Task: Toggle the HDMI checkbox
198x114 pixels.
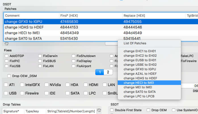Action: [x=86, y=85]
